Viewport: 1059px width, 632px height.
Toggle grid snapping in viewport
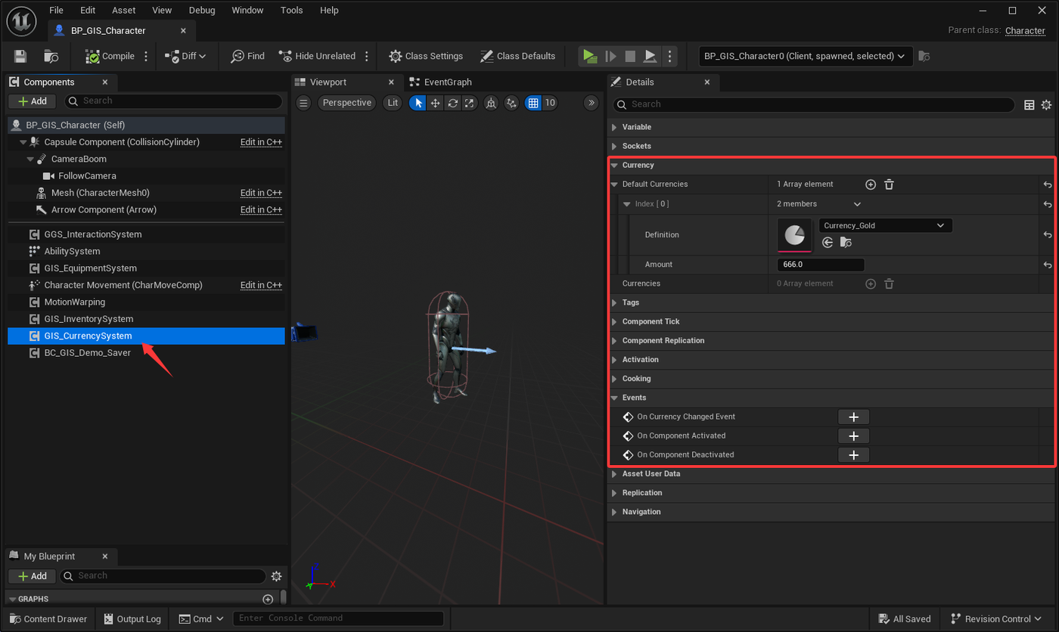(x=533, y=103)
